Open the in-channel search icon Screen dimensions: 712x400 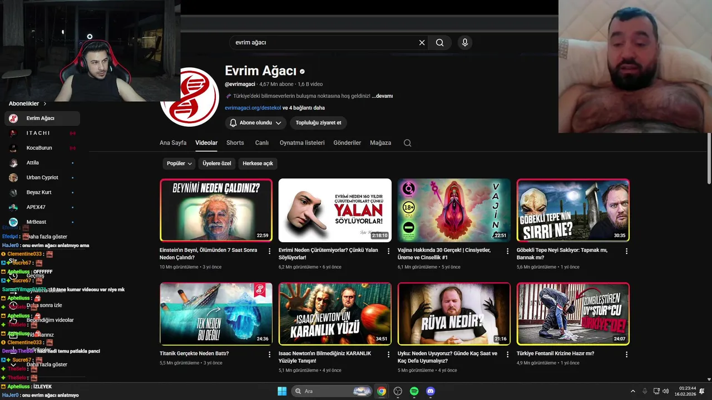(x=407, y=143)
